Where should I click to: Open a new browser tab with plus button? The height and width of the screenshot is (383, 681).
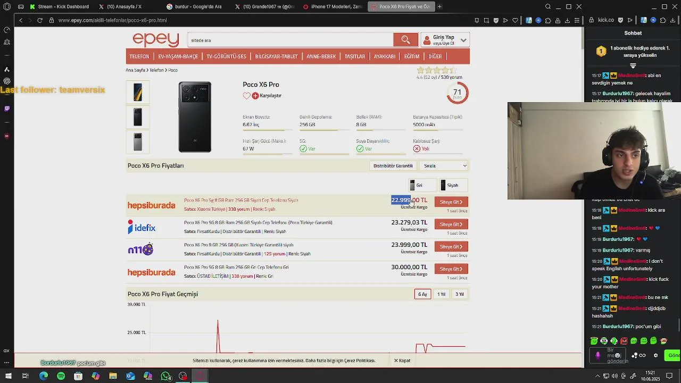[439, 6]
